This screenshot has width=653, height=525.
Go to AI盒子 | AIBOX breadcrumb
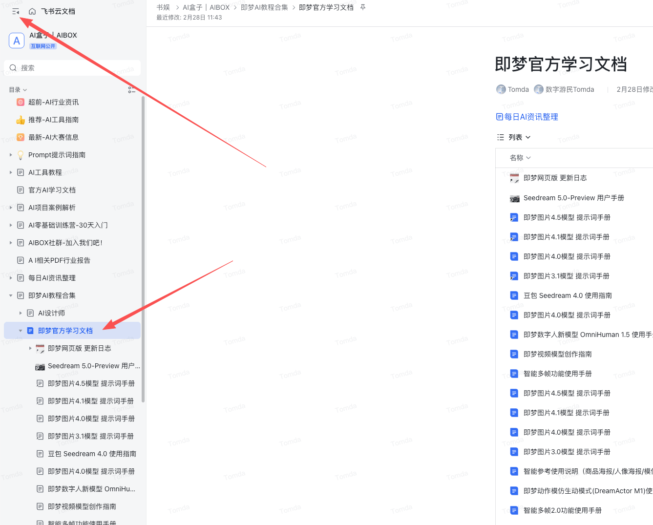click(206, 7)
